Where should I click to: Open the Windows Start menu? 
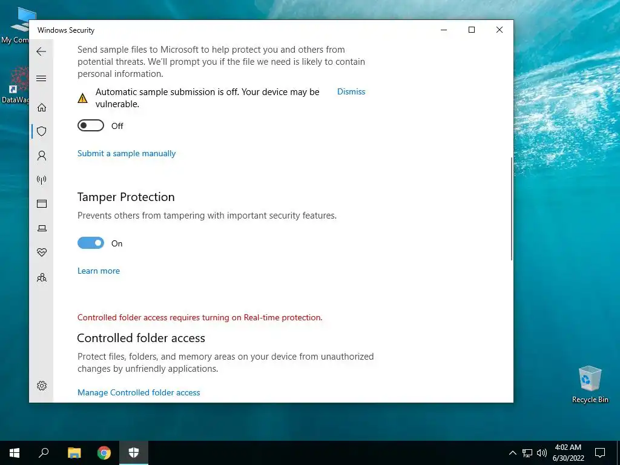15,453
